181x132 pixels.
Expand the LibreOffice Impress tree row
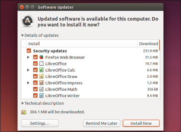[28, 83]
